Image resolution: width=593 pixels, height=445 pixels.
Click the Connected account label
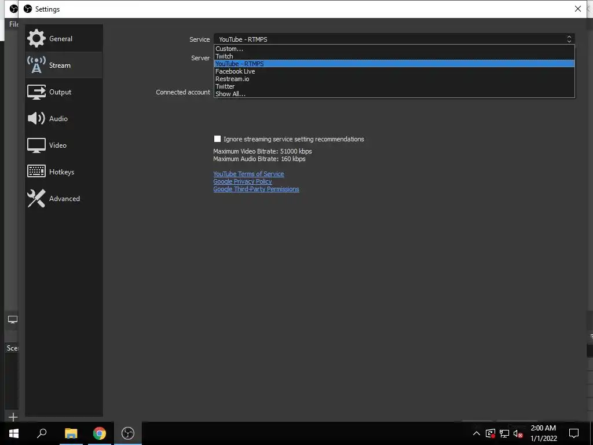(182, 92)
